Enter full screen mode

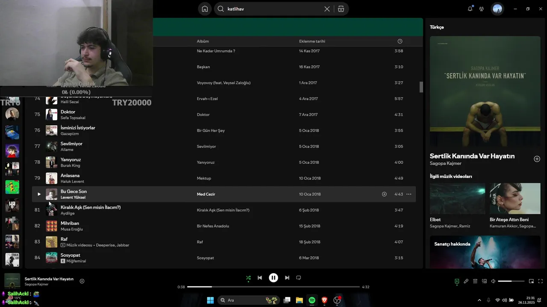541,281
